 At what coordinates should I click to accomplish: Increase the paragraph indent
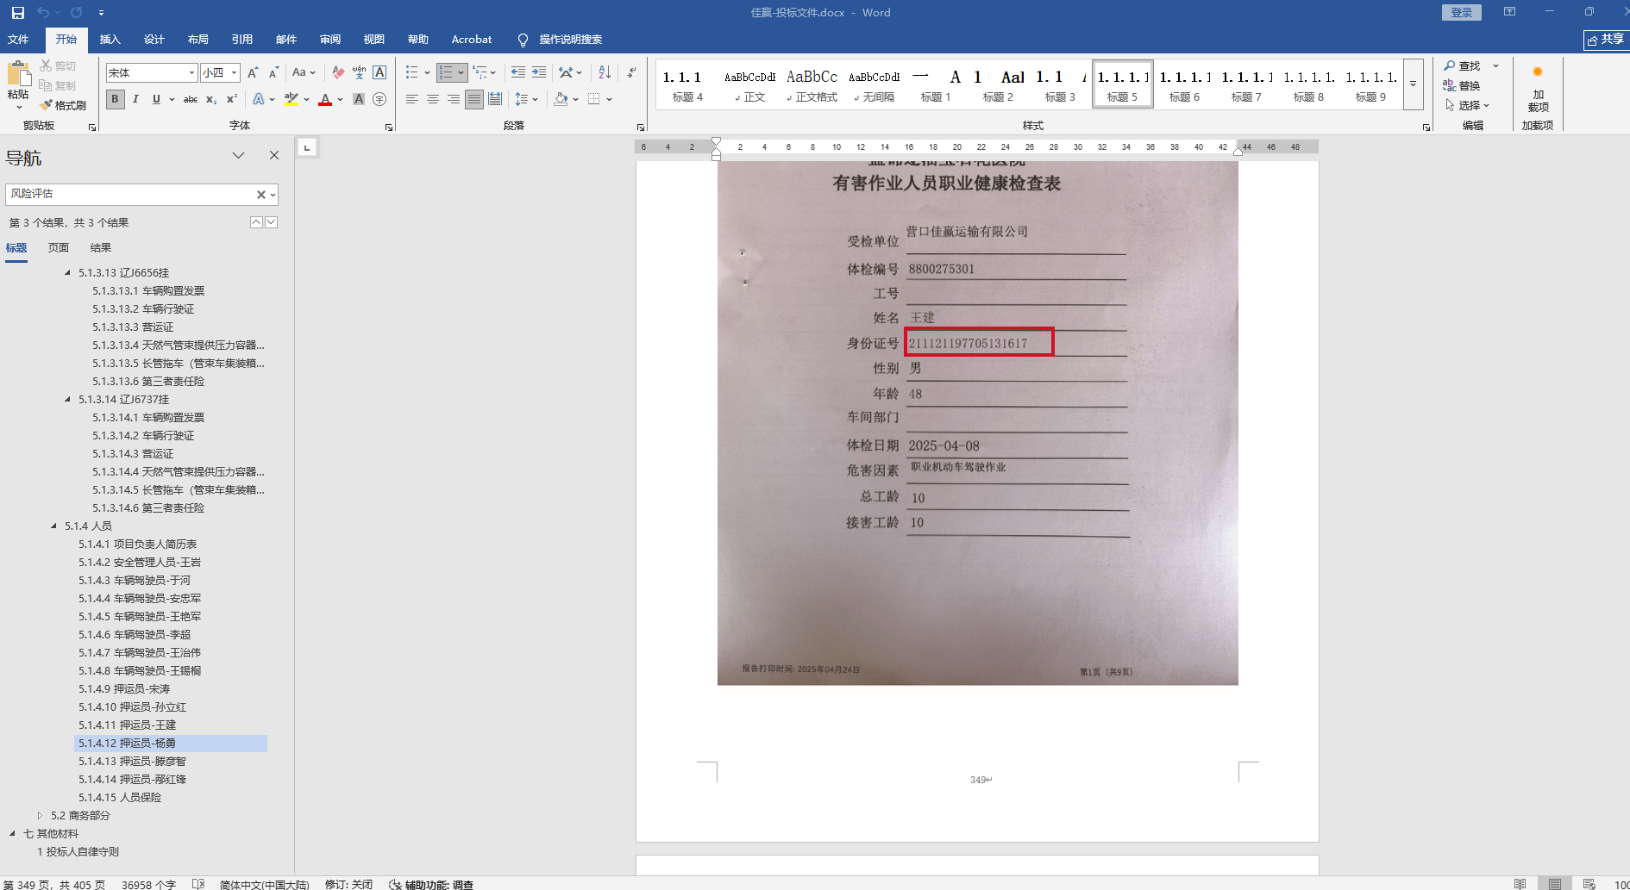click(539, 73)
